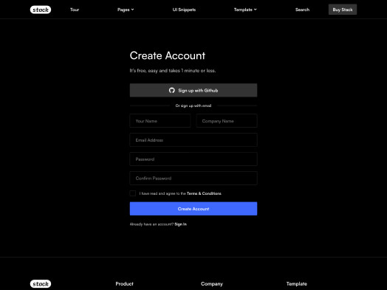387x290 pixels.
Task: Click the Product footer heading
Action: (124, 284)
